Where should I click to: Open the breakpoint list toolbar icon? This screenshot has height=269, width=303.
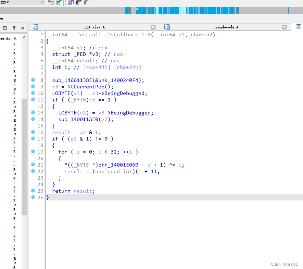coord(71,2)
